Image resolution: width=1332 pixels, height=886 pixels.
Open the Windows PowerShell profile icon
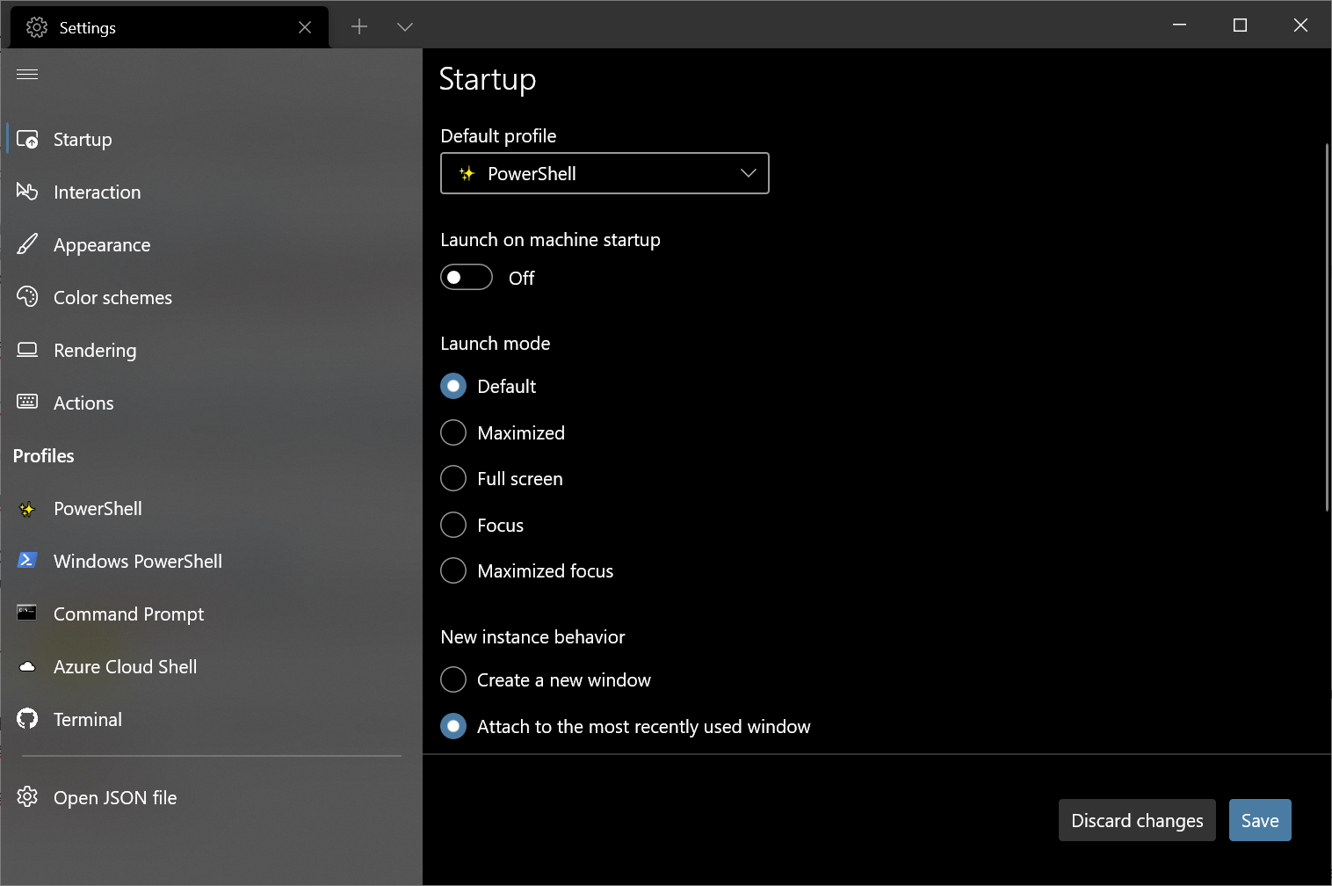(x=27, y=561)
